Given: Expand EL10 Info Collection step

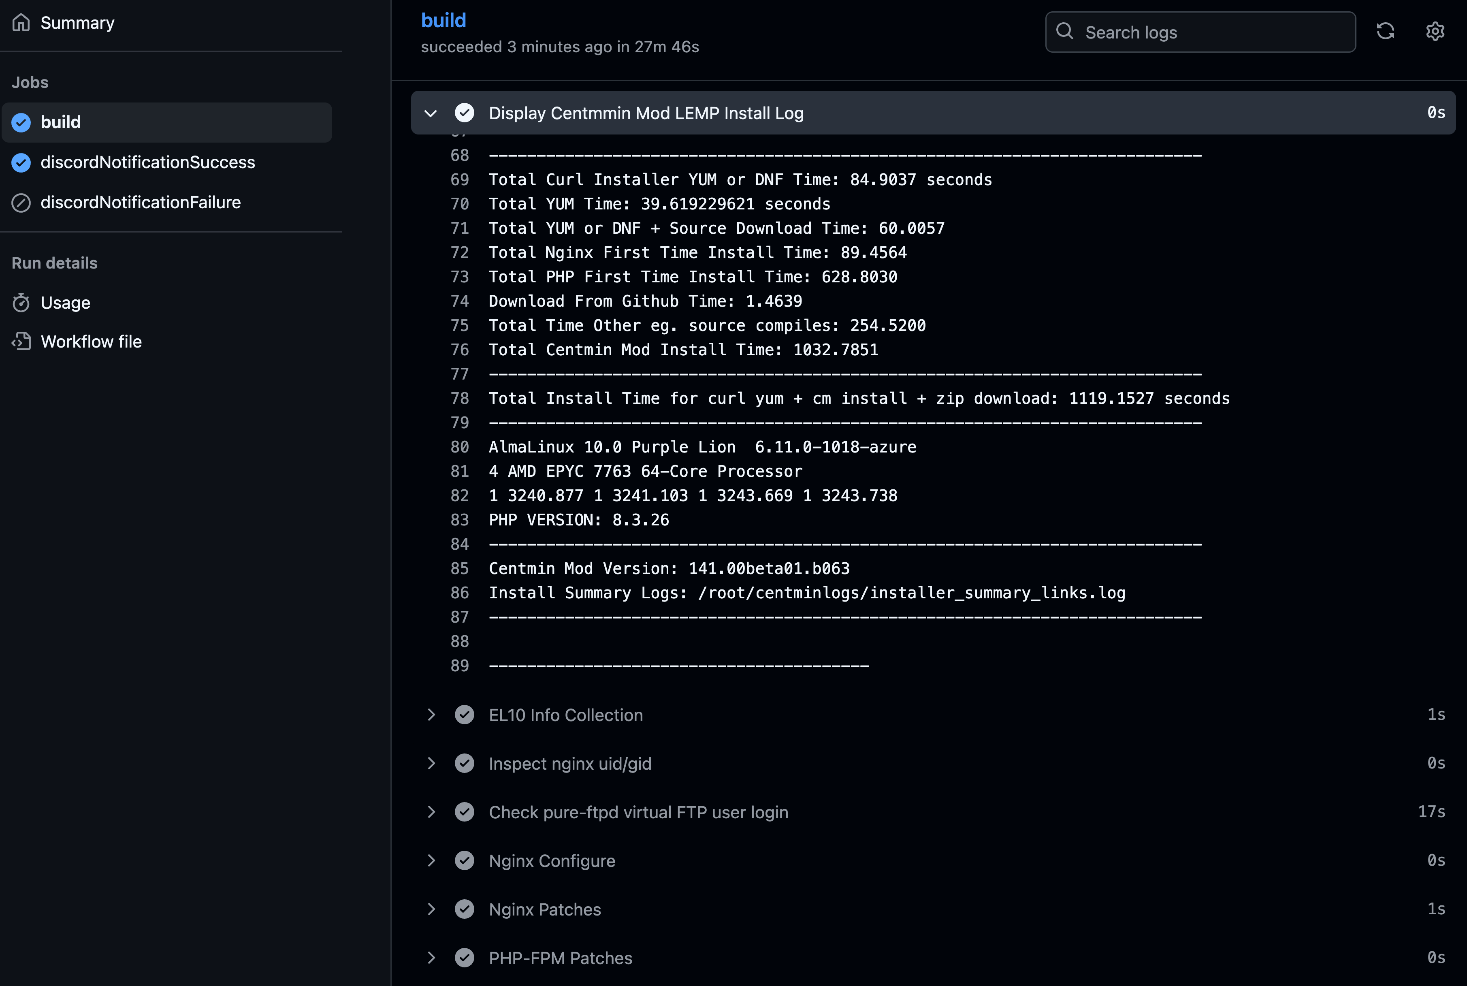Looking at the screenshot, I should (x=431, y=714).
